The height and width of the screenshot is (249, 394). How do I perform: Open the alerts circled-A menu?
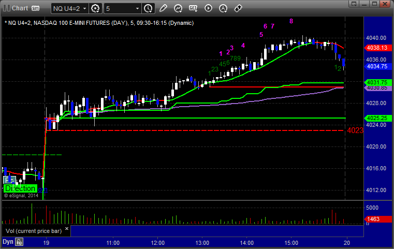(223, 8)
